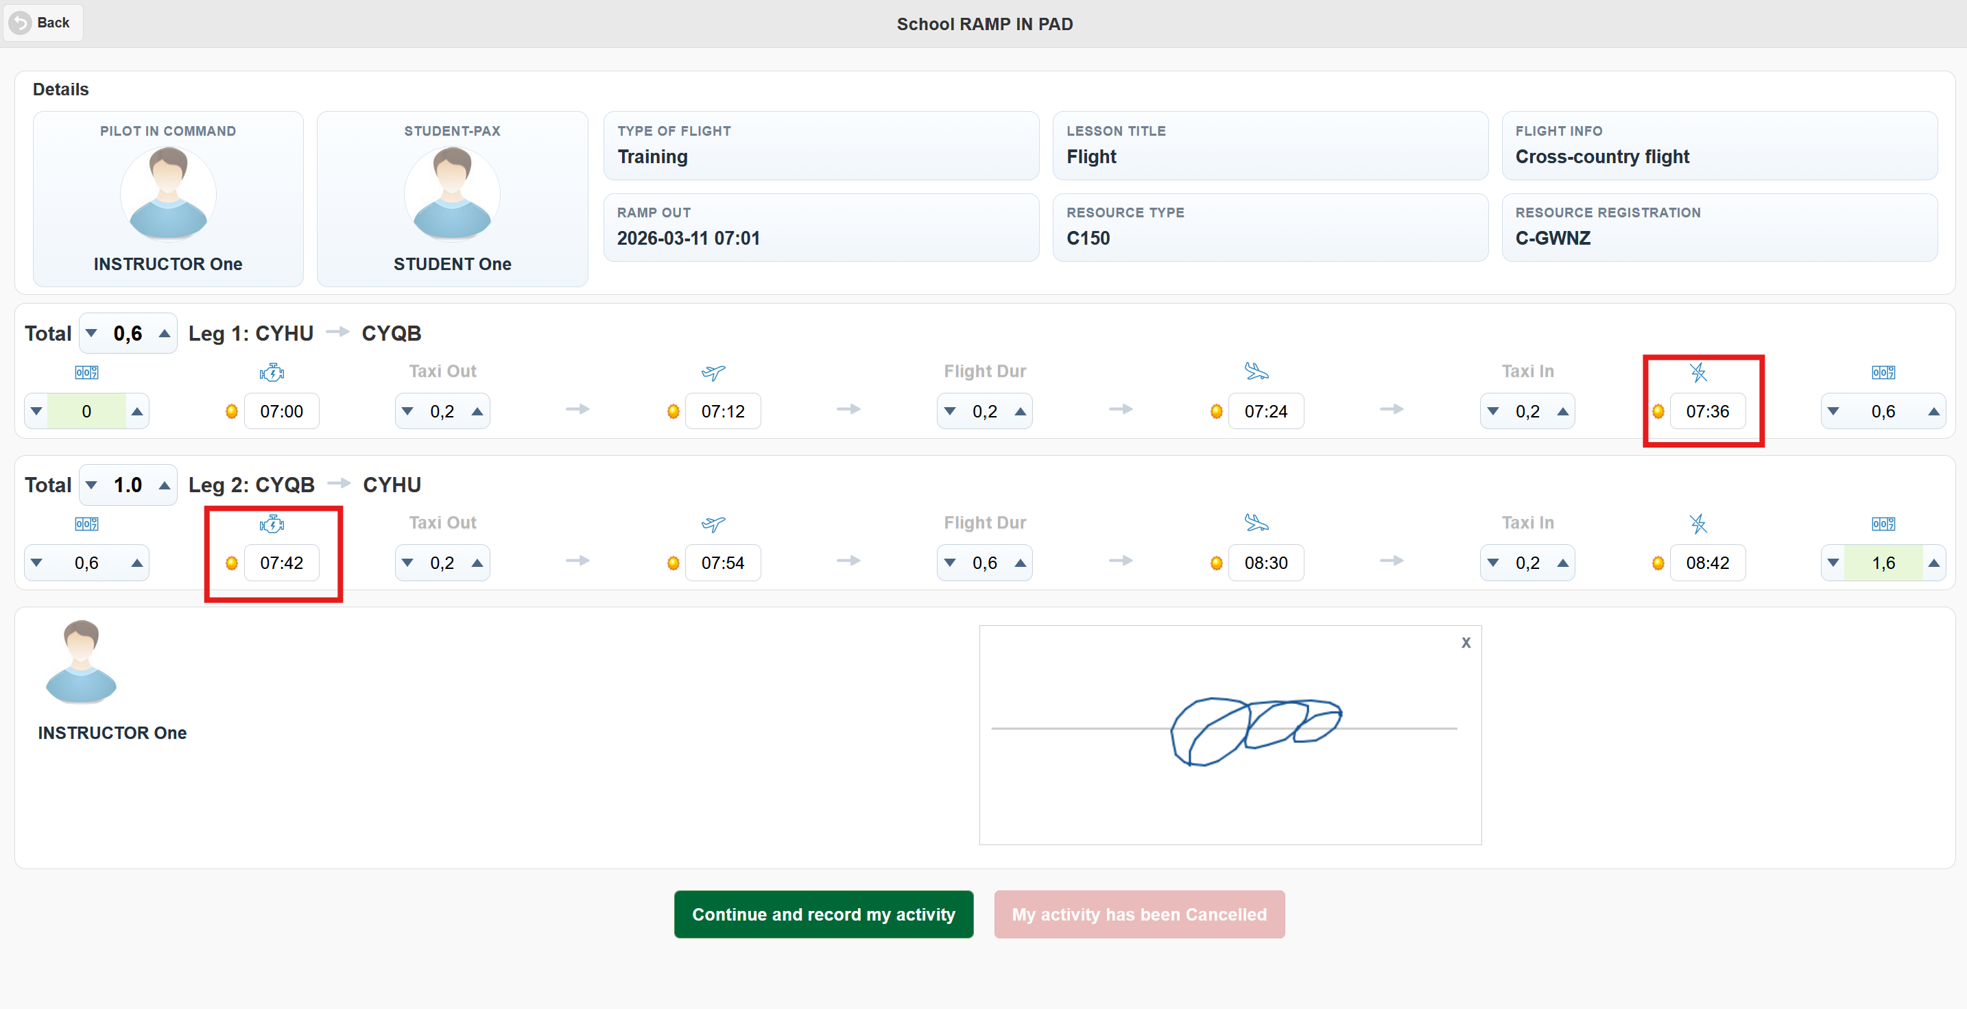Edit Leg 2 engine start time 07:42

click(x=281, y=563)
